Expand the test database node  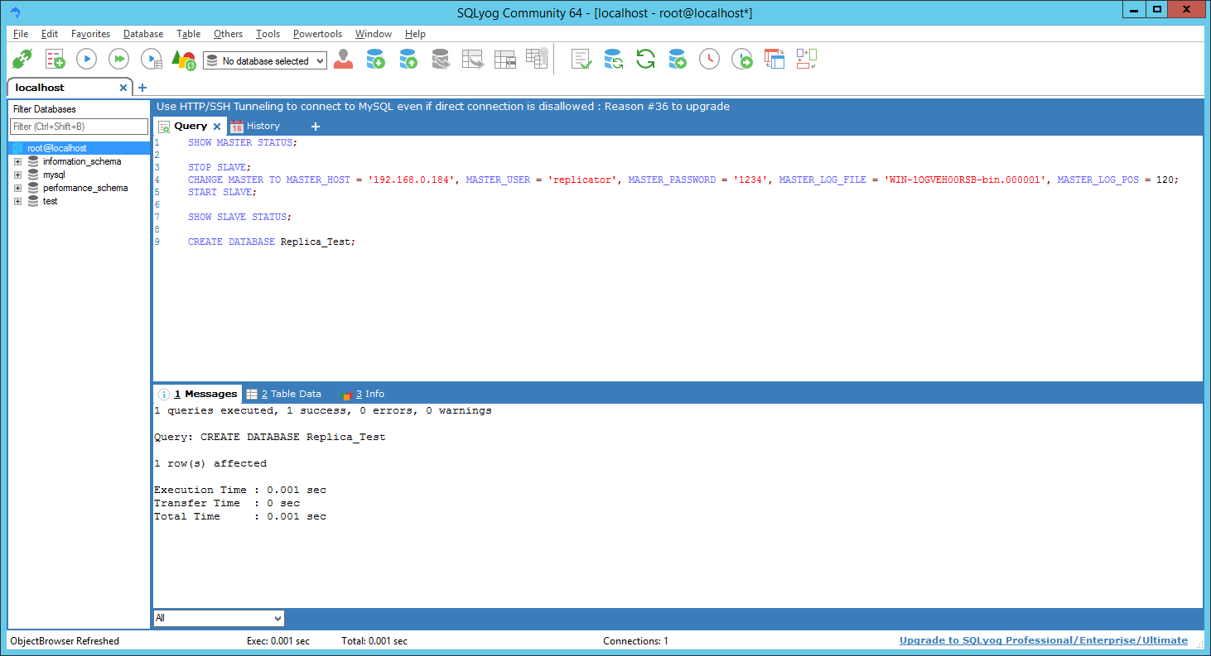point(17,202)
